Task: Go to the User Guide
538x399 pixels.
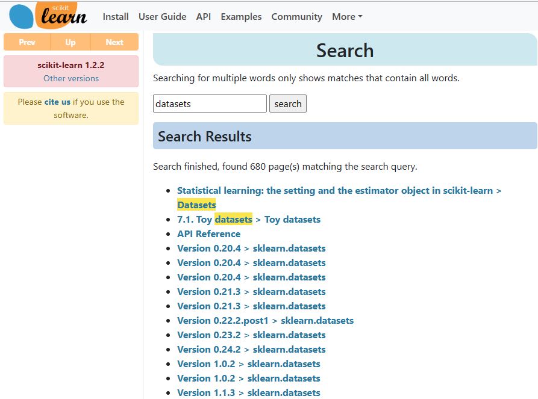Action: click(x=162, y=16)
